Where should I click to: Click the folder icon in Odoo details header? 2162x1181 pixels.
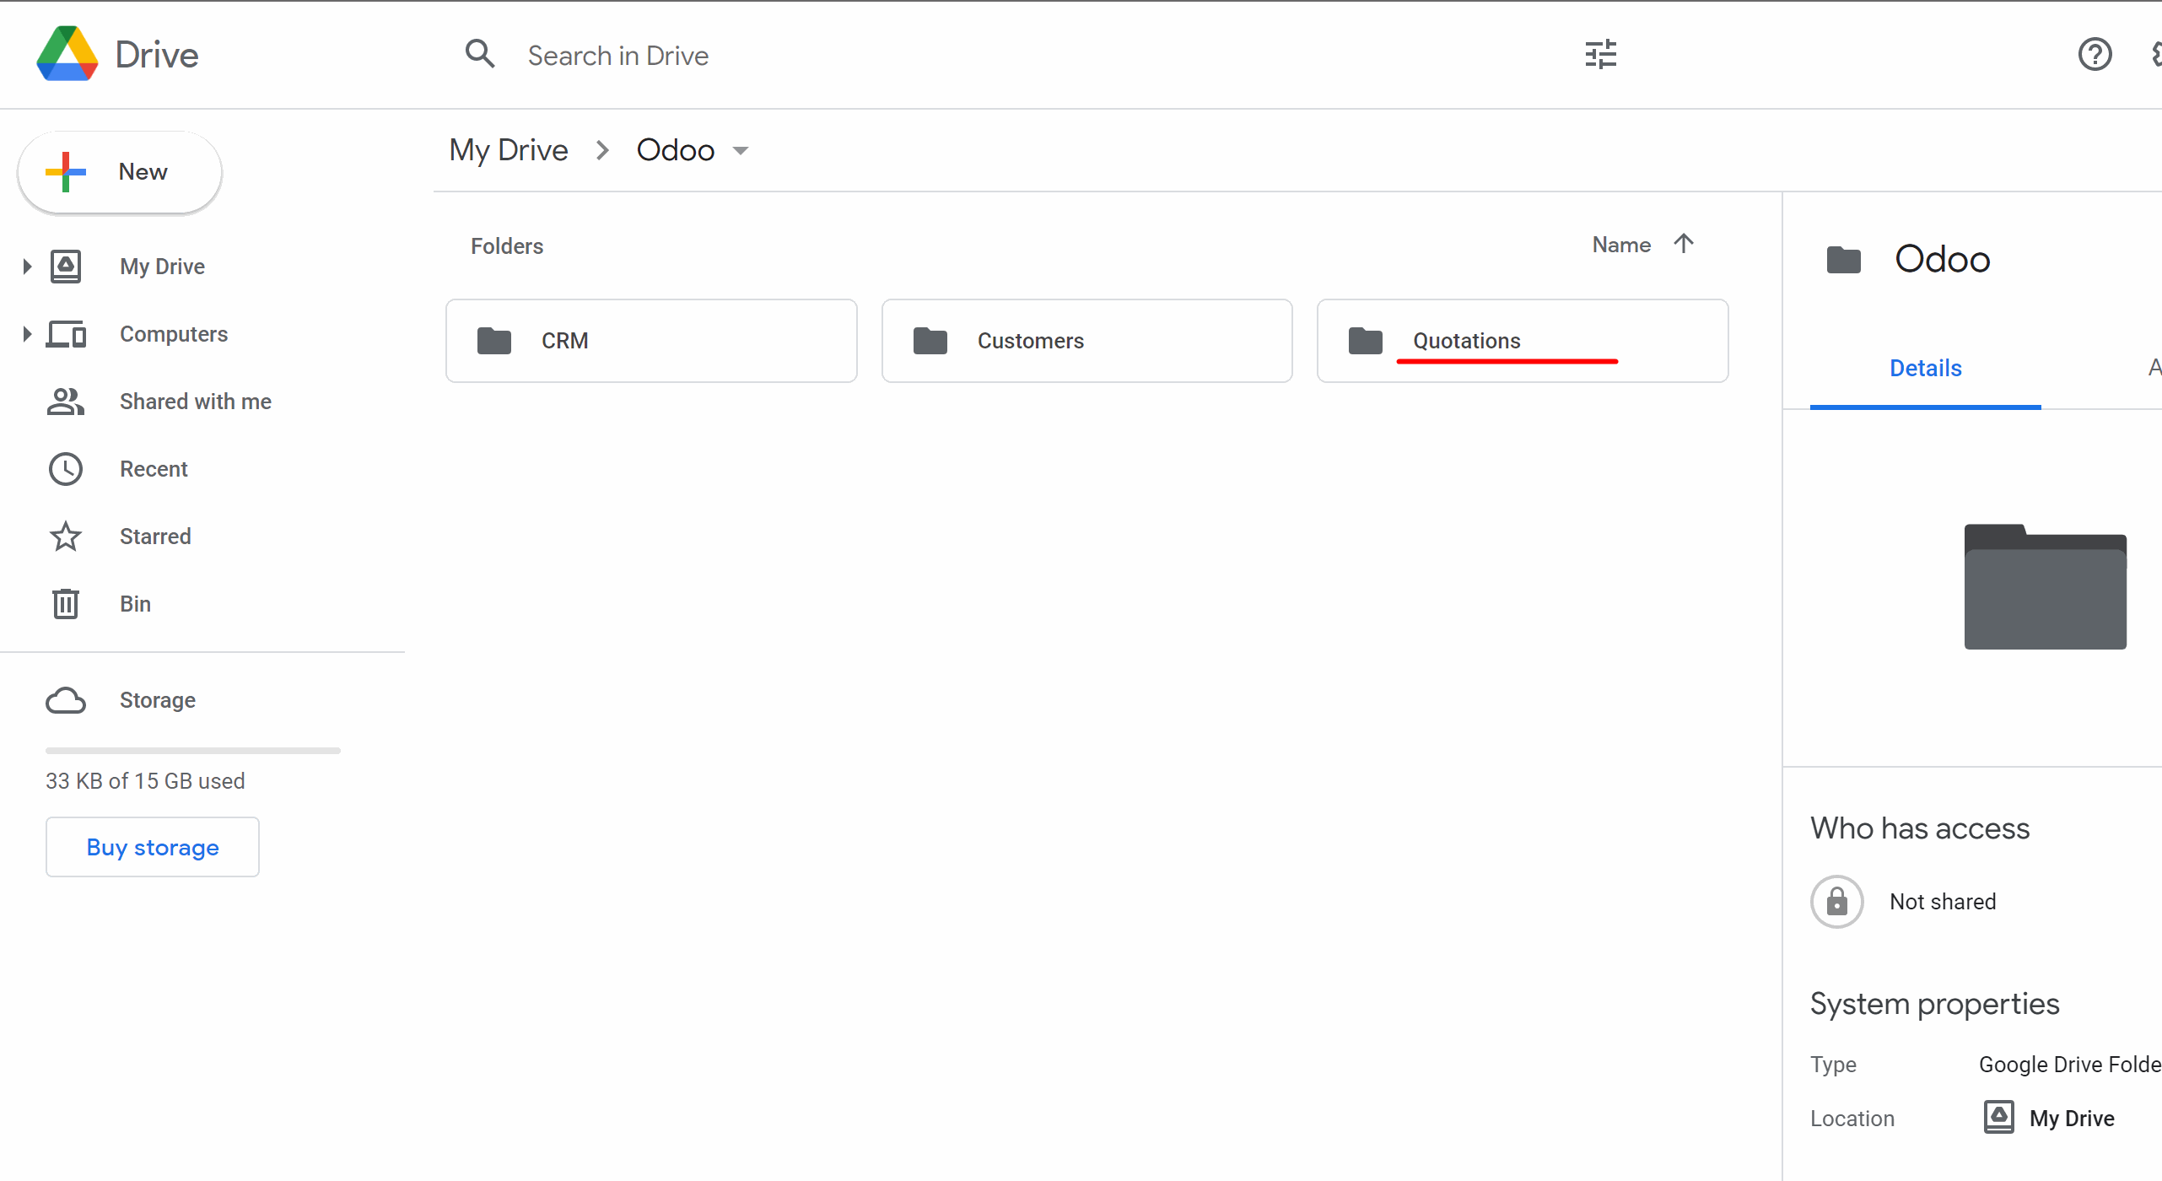pos(1844,260)
